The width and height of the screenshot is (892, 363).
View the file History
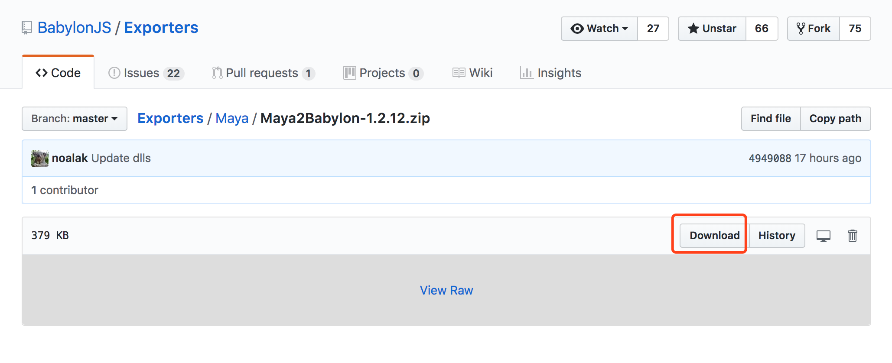[x=777, y=236]
